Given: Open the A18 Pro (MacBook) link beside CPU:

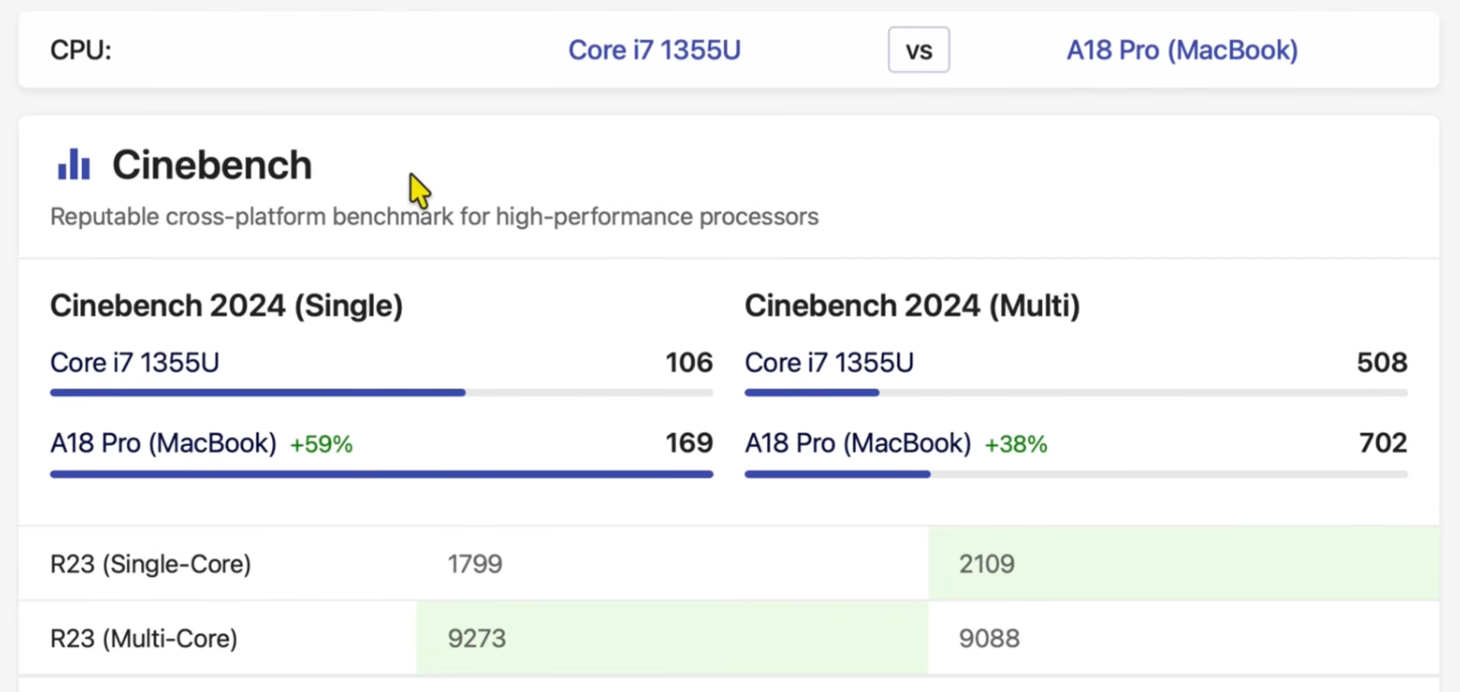Looking at the screenshot, I should (x=1182, y=50).
